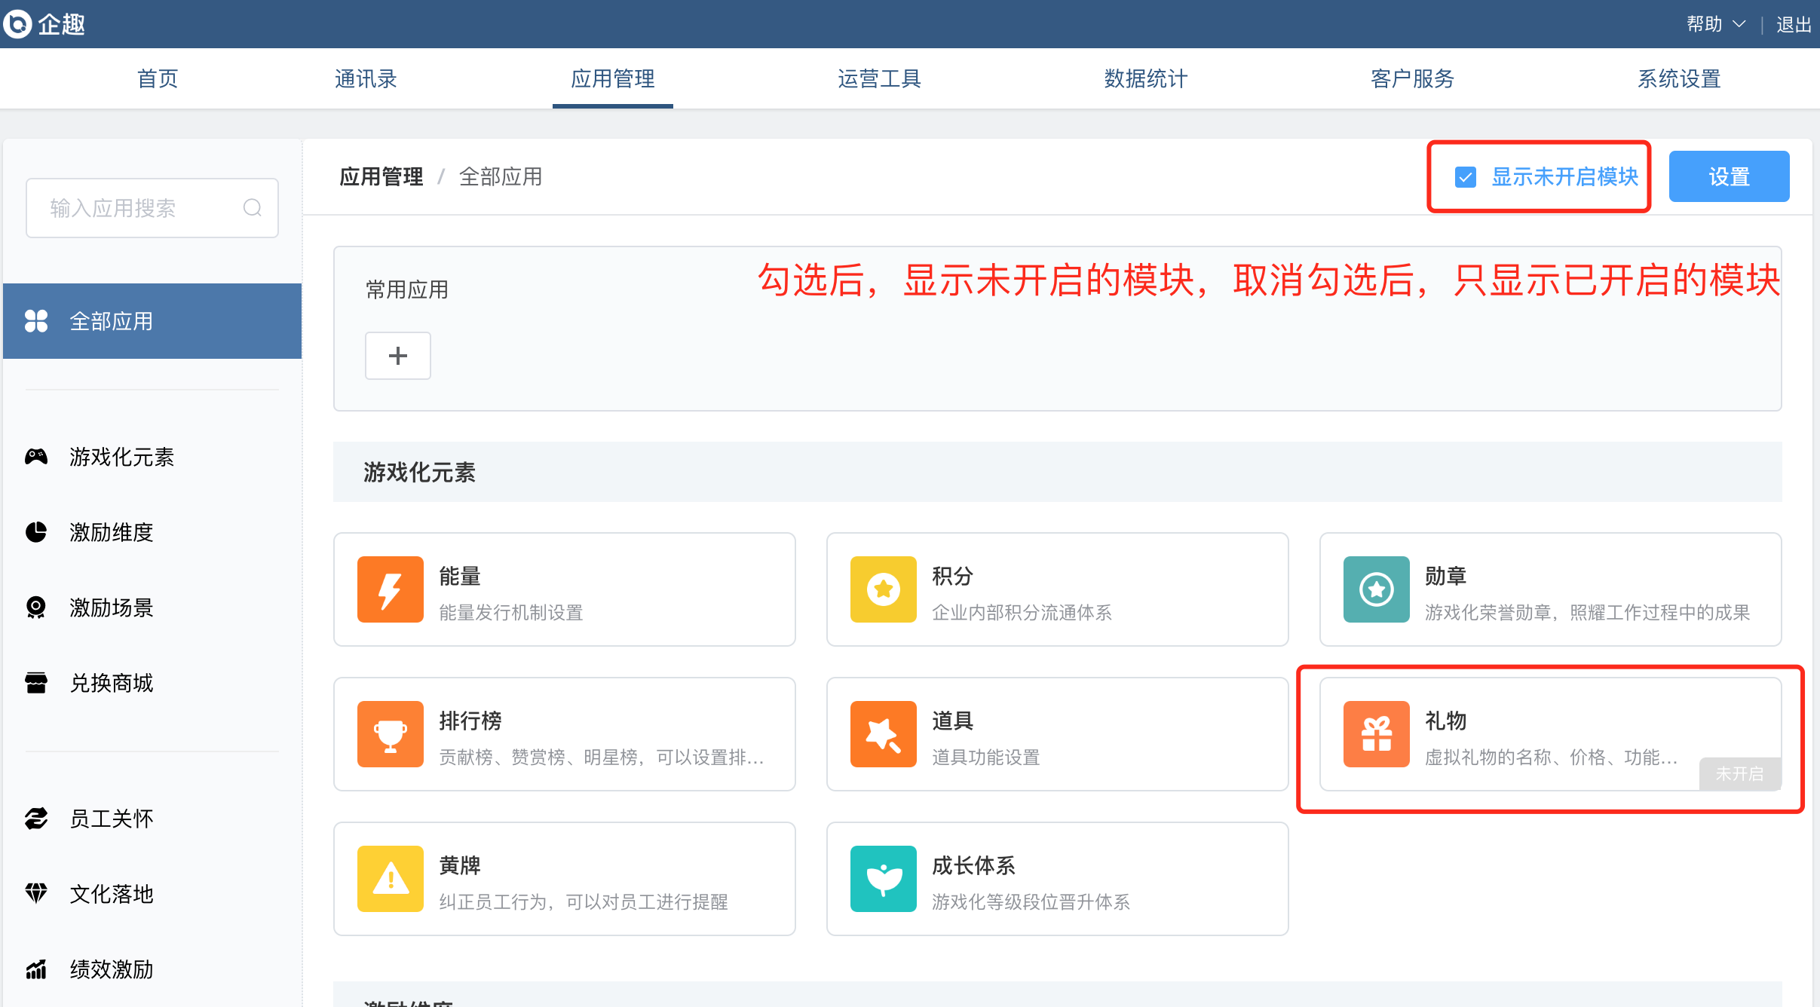Click the 成长体系 sprout icon
Screen dimensions: 1820x1007
coord(883,879)
